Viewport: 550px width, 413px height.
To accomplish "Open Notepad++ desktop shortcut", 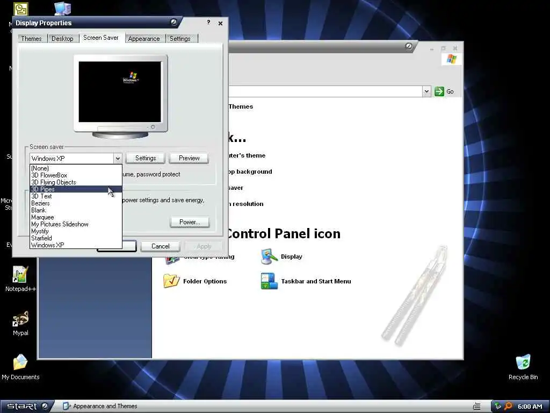I will [x=20, y=279].
